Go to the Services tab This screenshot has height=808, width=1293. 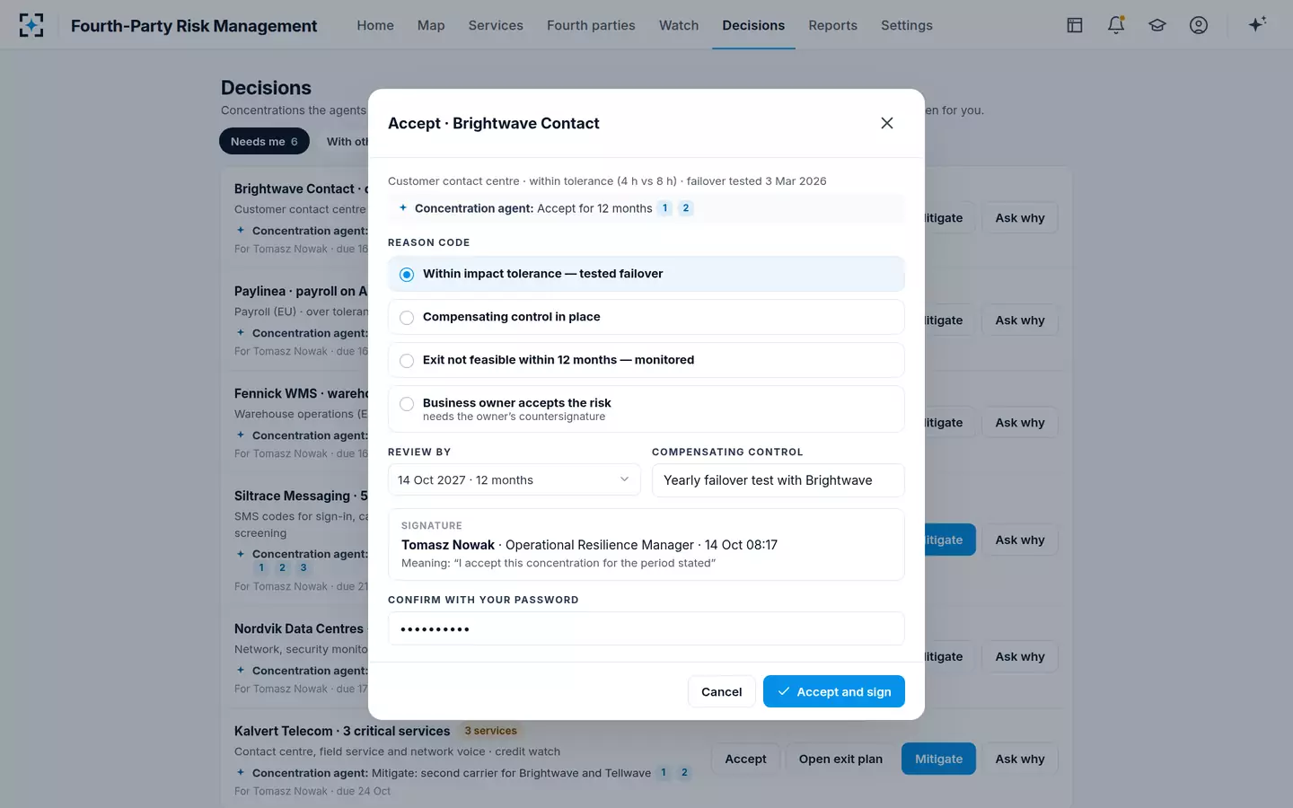[x=496, y=25]
